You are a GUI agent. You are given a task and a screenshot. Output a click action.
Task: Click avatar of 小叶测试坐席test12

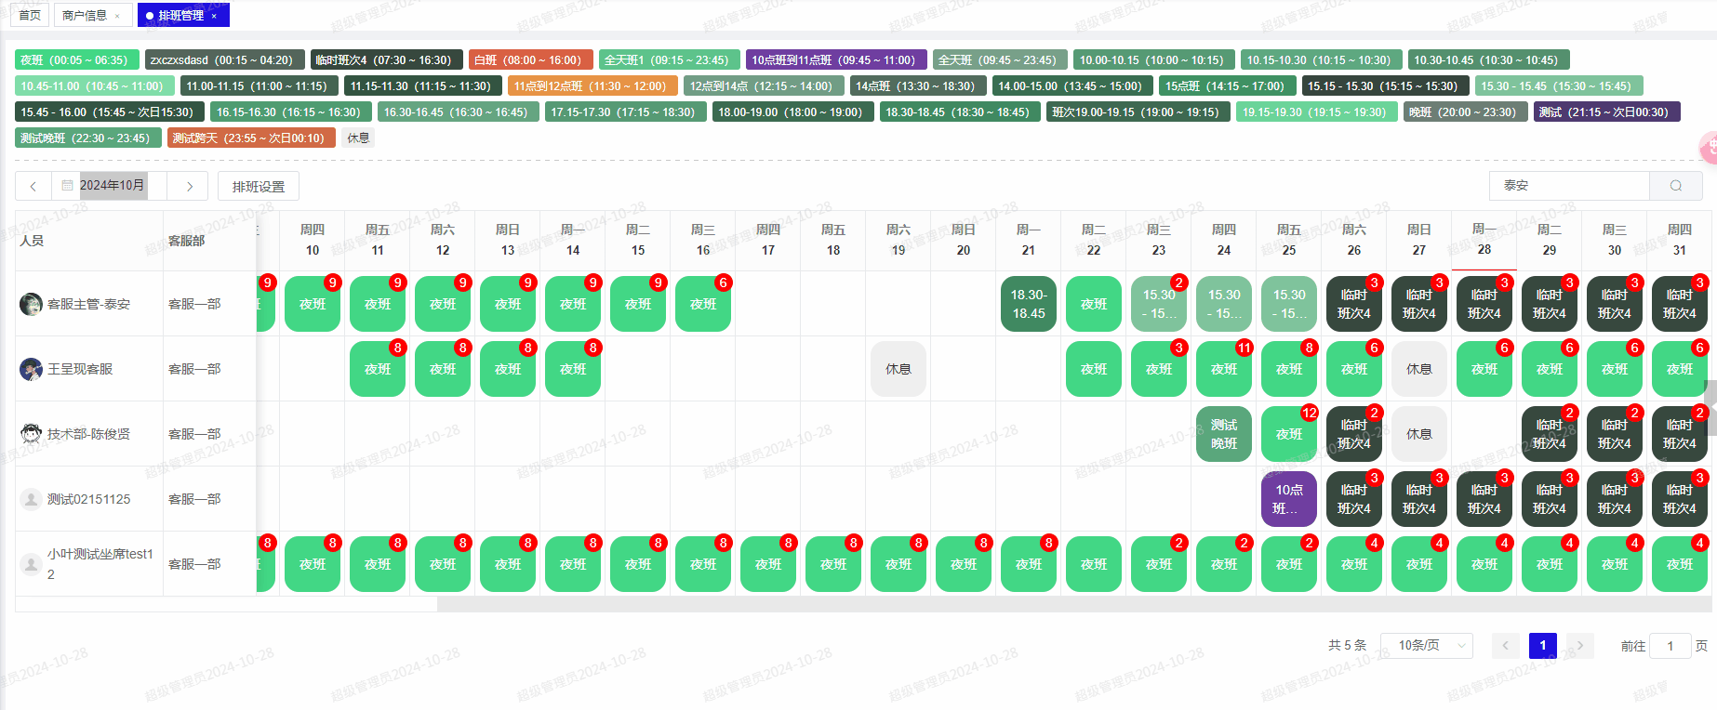point(31,564)
